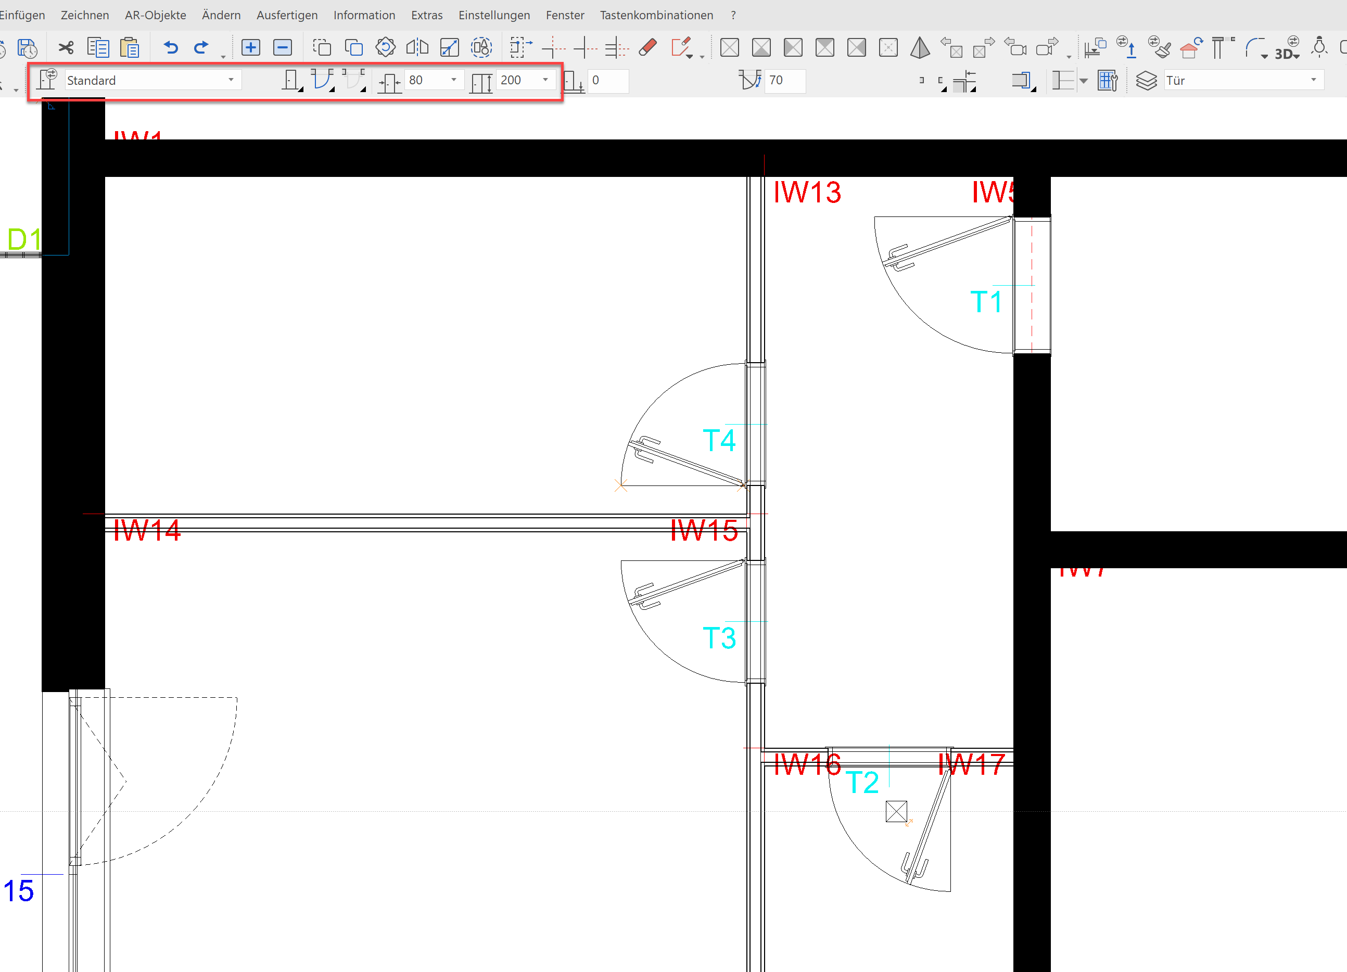1347x972 pixels.
Task: Open the Information menu
Action: point(364,15)
